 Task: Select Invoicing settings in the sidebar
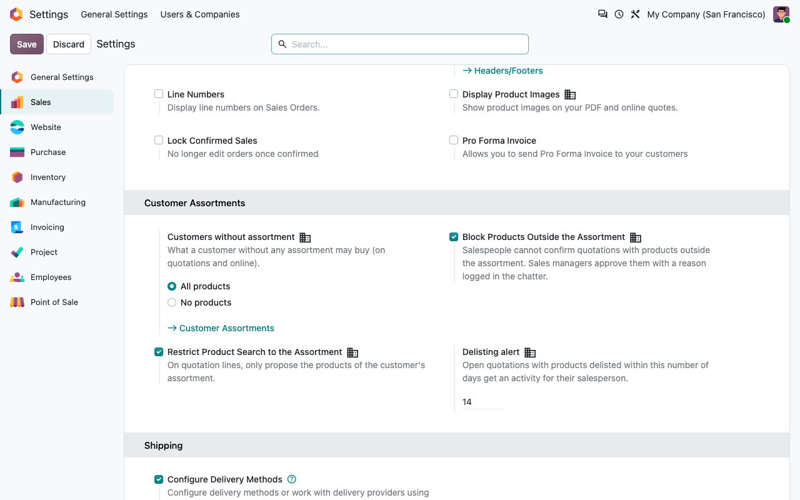(57, 227)
